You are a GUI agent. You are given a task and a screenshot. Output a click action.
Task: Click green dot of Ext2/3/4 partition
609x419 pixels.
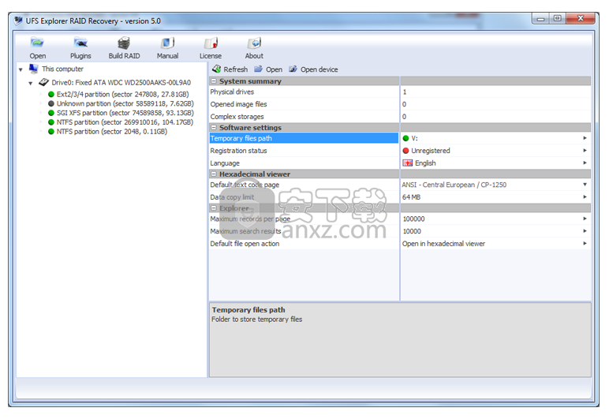point(50,95)
